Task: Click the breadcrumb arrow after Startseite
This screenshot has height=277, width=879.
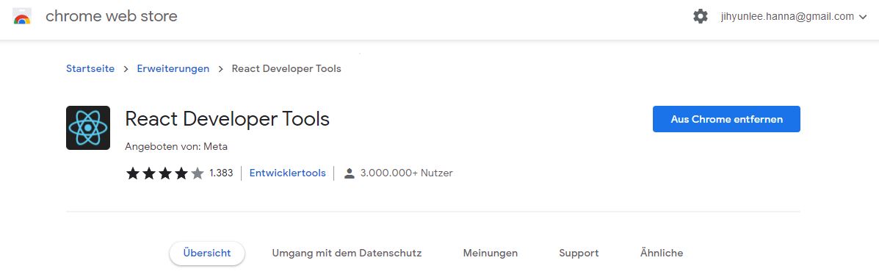Action: [126, 69]
